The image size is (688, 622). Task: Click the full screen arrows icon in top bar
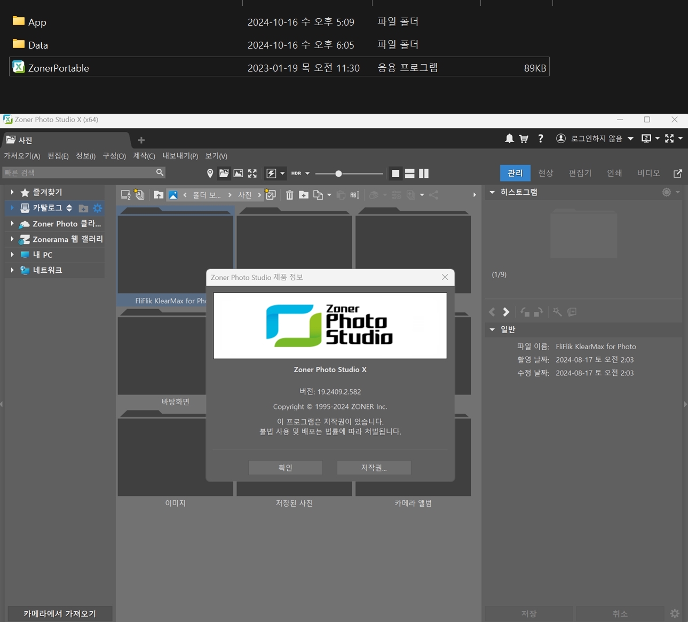[x=669, y=139]
